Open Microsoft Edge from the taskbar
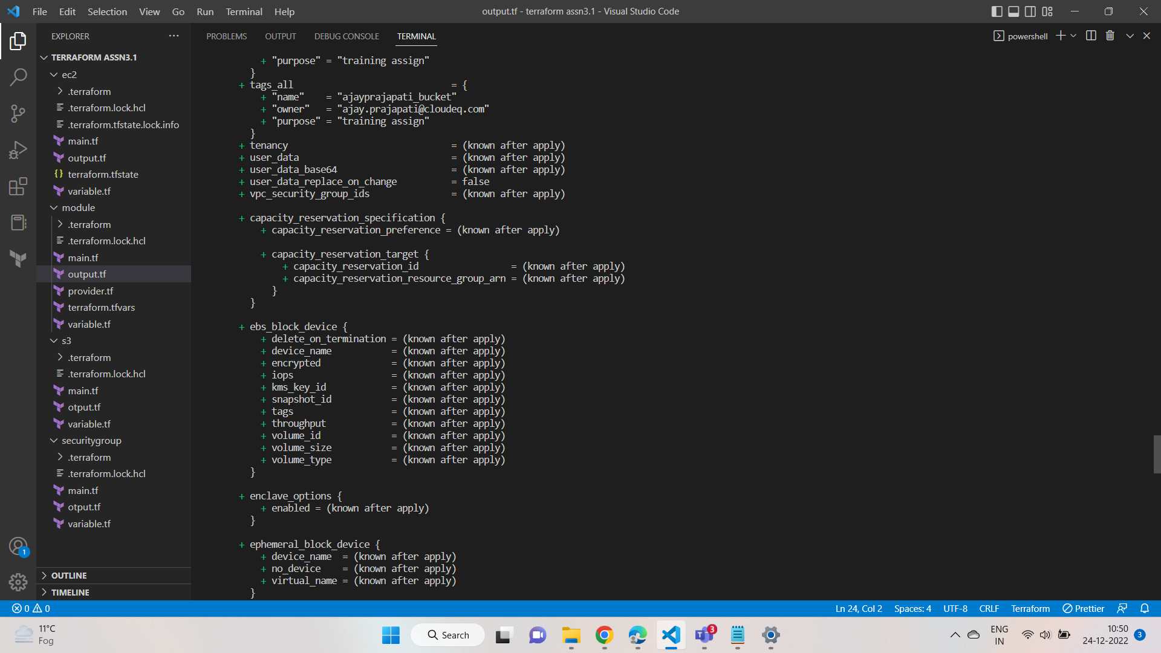 click(x=638, y=635)
